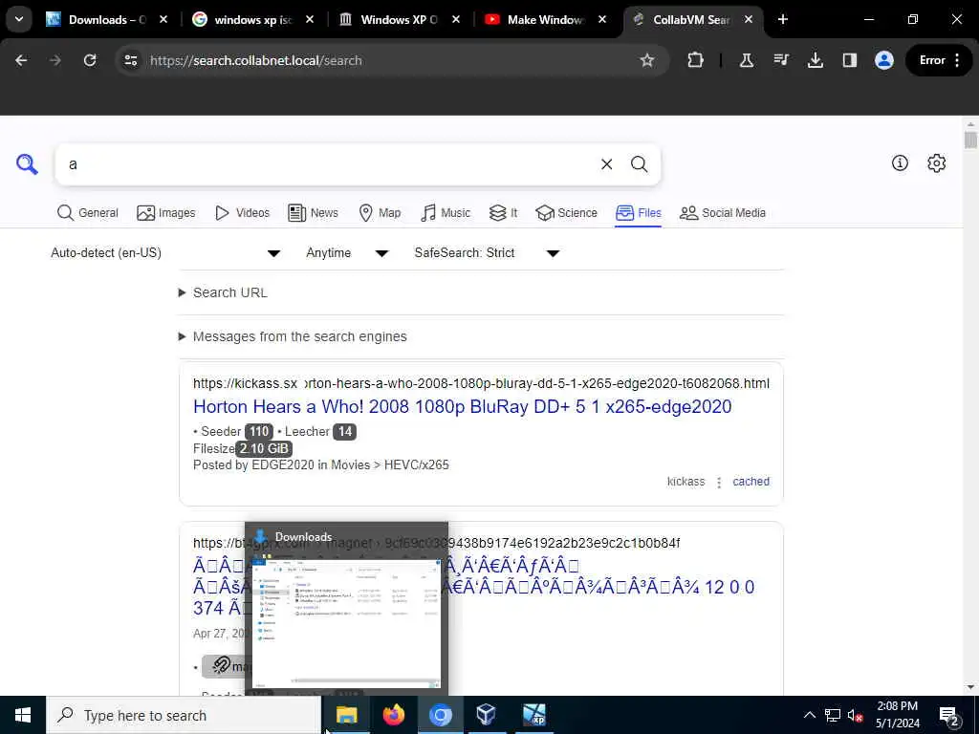Open the Extensions puzzle icon
979x734 pixels.
(x=695, y=60)
